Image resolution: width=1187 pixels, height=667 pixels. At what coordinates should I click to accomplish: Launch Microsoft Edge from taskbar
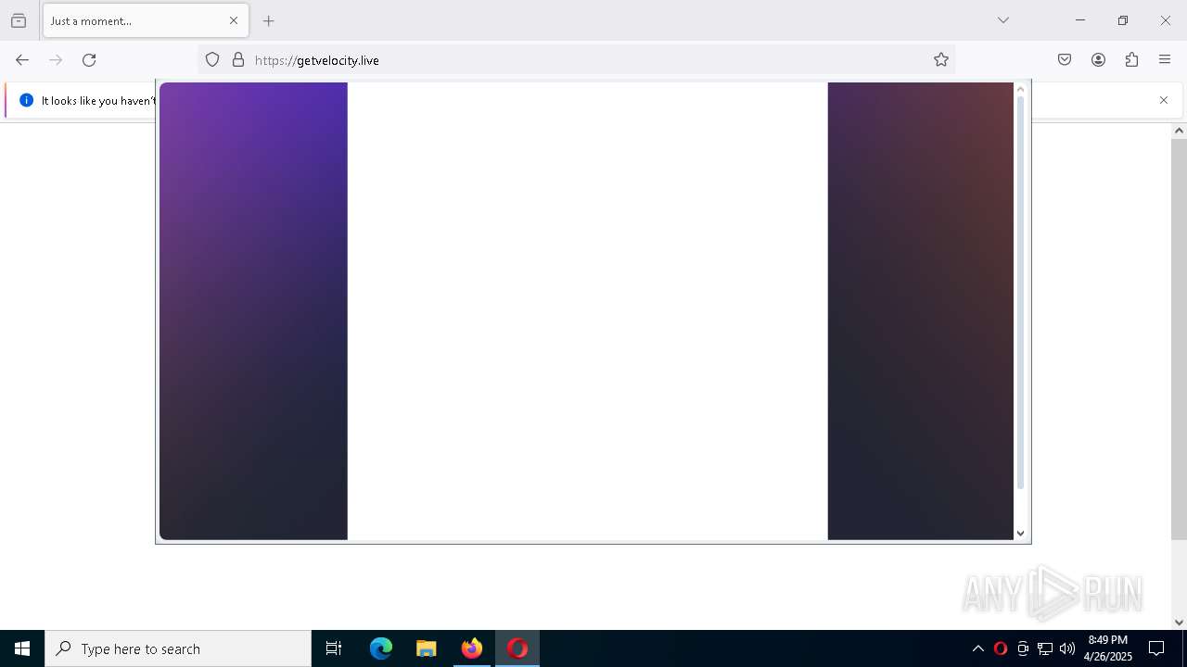[381, 648]
